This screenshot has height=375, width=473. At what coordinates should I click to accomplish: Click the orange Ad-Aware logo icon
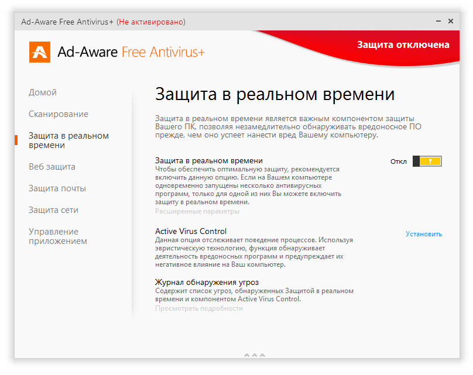[40, 52]
